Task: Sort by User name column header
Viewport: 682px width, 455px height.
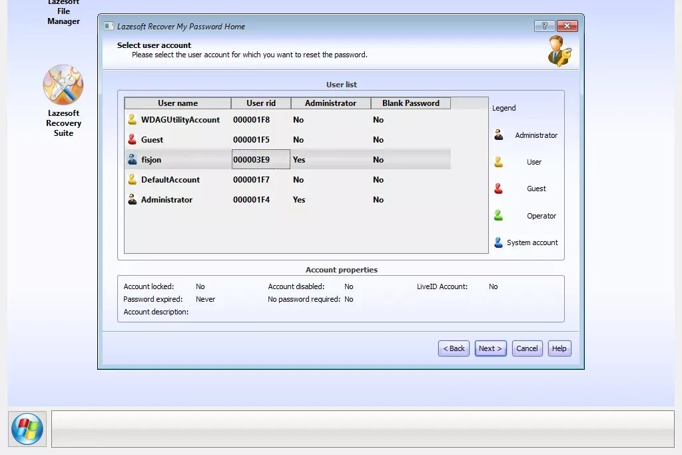Action: point(177,103)
